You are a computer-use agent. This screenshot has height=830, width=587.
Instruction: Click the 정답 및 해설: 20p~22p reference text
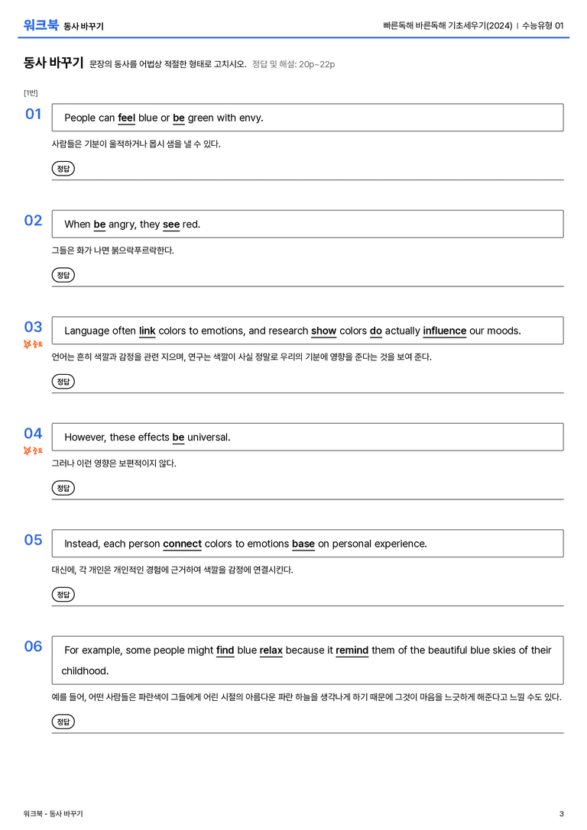click(293, 64)
